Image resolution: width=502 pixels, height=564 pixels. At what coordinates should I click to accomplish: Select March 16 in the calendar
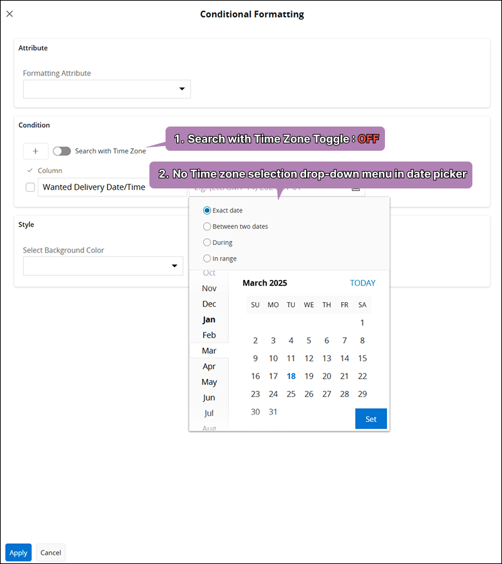(255, 376)
